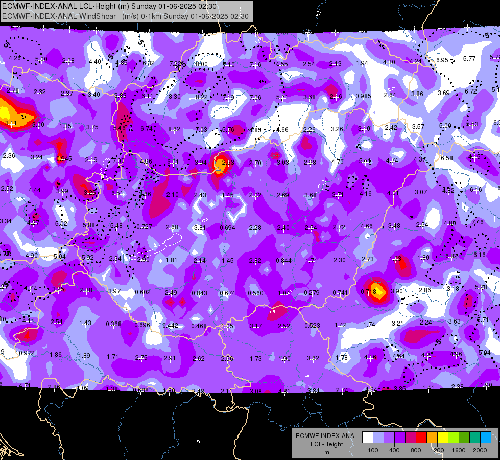Click the wind shear value 3.90
Screen dimensions: 500x460
point(397,291)
